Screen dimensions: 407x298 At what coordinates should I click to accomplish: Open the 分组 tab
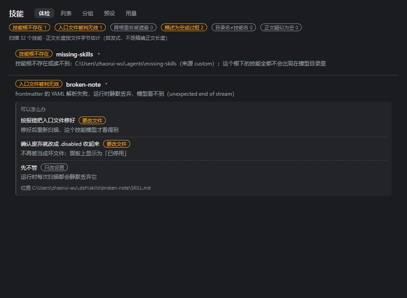pyautogui.click(x=87, y=13)
